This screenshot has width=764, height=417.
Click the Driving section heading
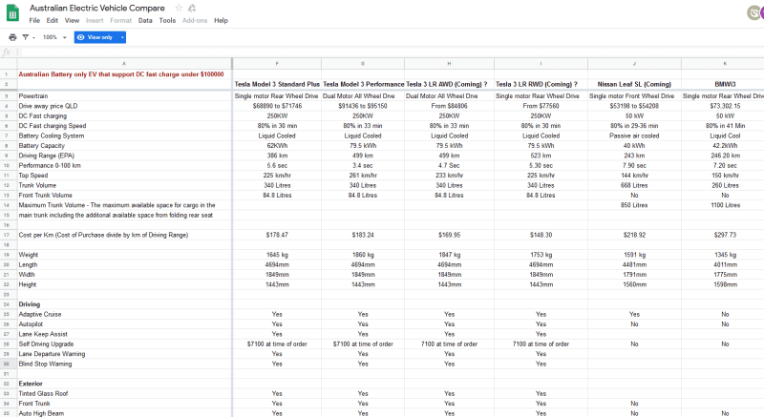point(30,304)
